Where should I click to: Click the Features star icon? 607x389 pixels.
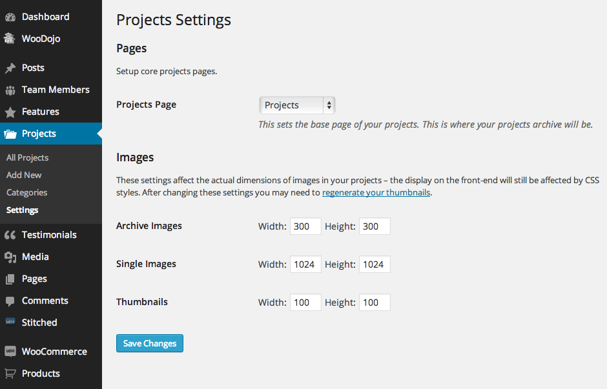[10, 112]
